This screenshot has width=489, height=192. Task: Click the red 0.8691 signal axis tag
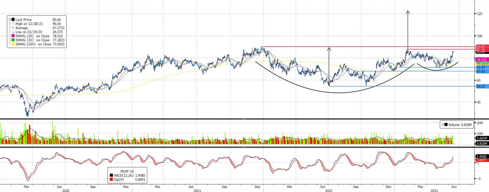482,160
